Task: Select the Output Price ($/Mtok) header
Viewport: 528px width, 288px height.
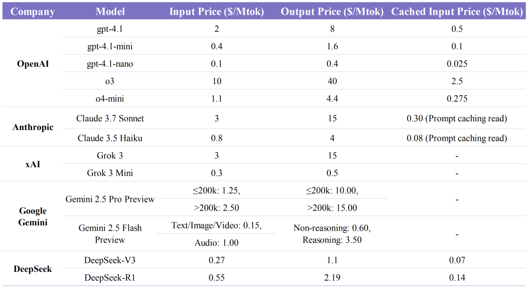Action: coord(332,12)
